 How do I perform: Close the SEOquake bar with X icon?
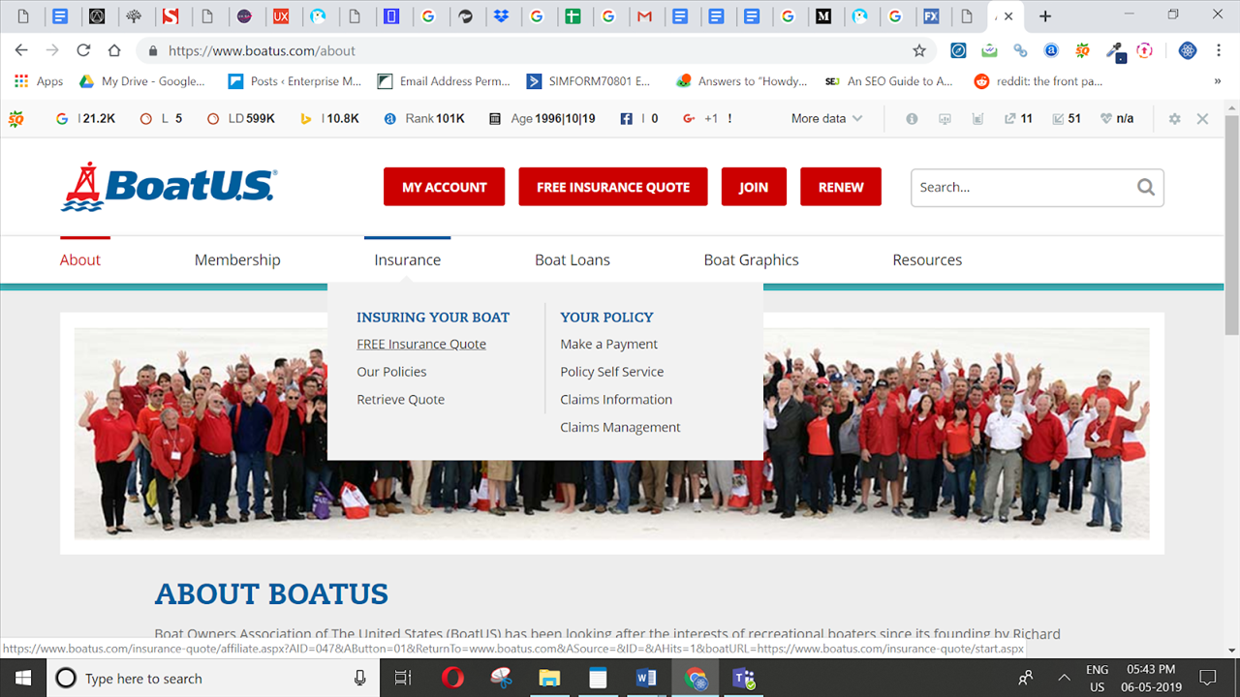pos(1202,119)
